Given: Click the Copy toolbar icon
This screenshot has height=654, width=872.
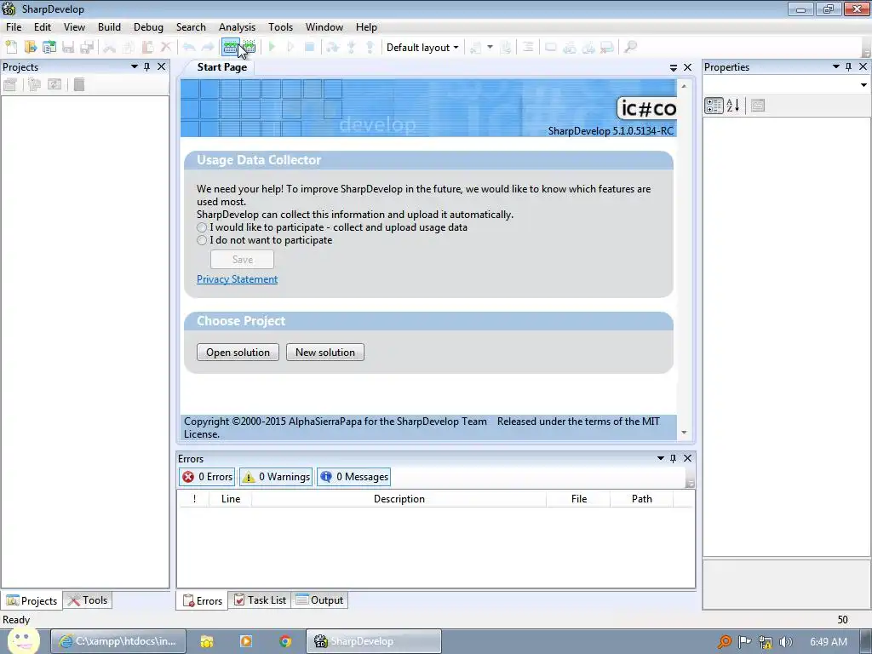Looking at the screenshot, I should (129, 48).
